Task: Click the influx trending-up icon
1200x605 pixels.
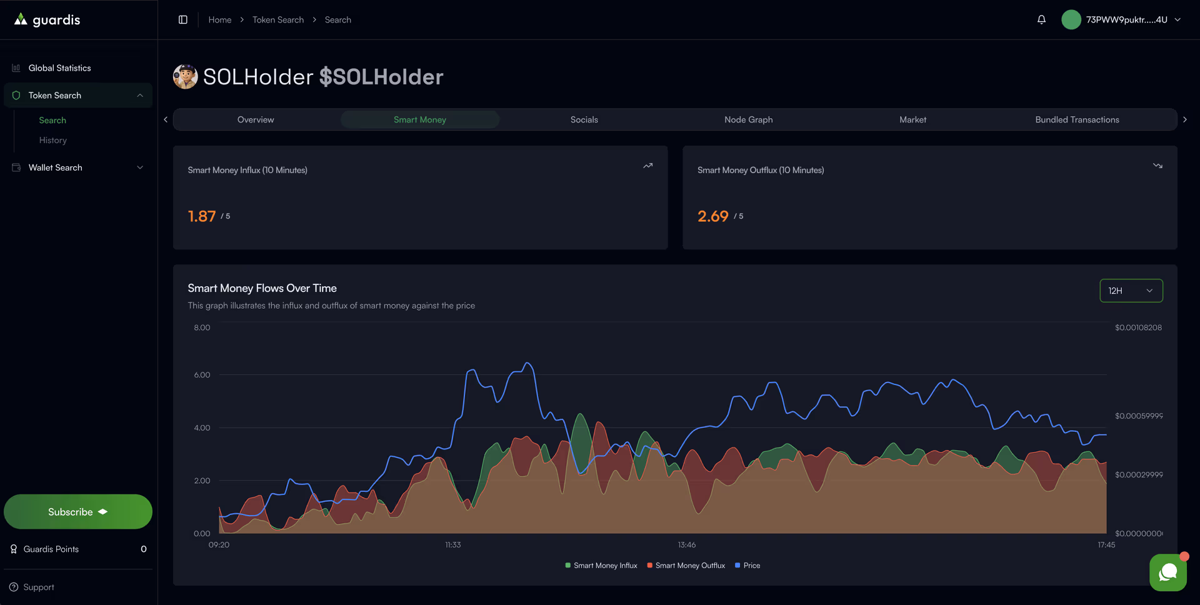Action: tap(648, 166)
